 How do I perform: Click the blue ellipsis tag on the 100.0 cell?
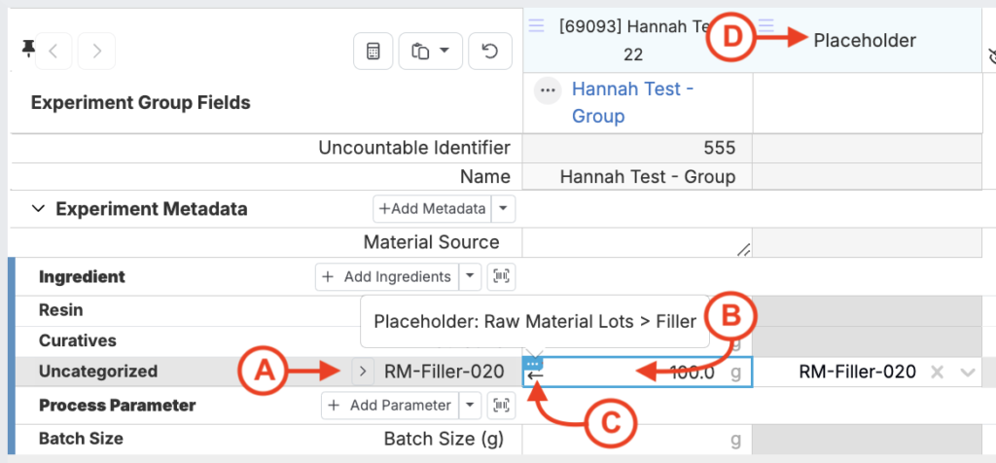pos(533,363)
